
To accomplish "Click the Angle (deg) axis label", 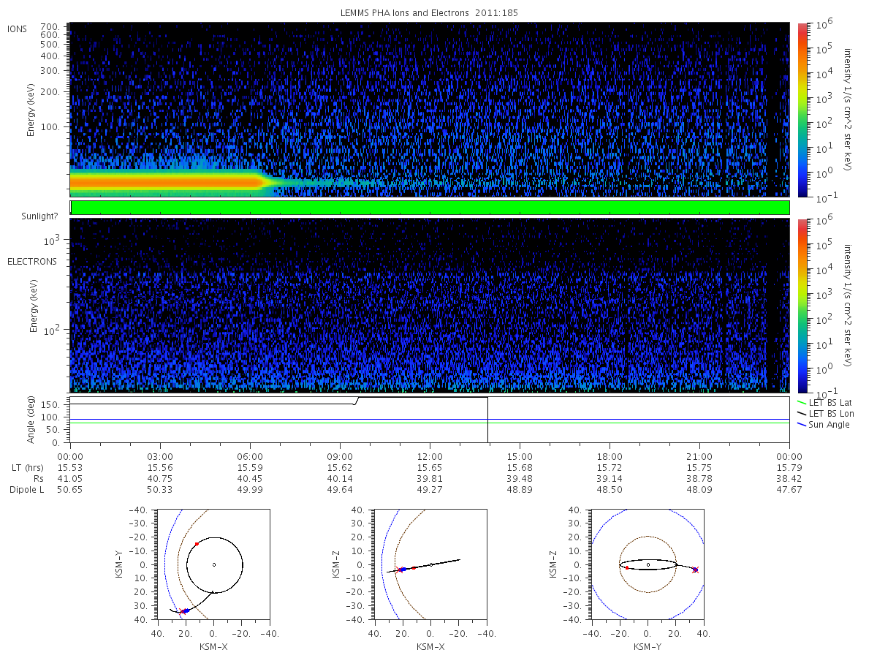I will tap(31, 420).
